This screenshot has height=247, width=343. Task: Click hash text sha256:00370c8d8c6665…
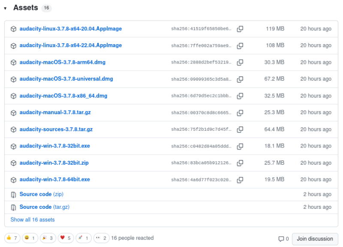(x=201, y=113)
